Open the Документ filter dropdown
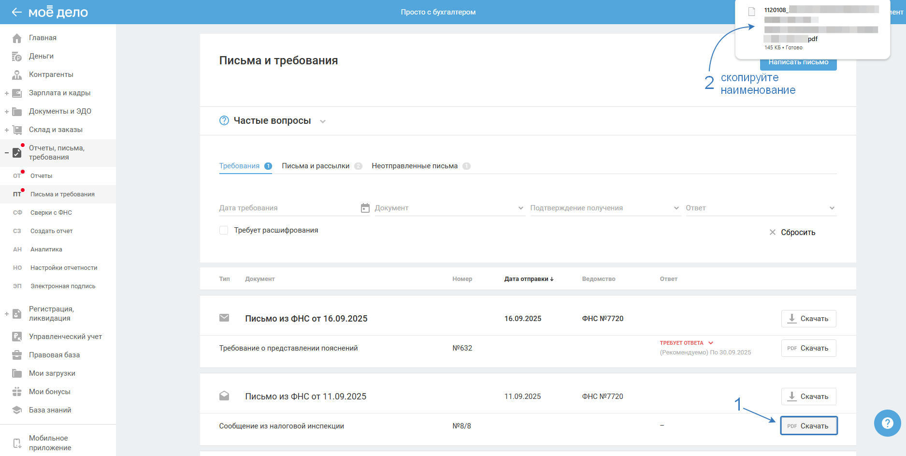 click(449, 208)
